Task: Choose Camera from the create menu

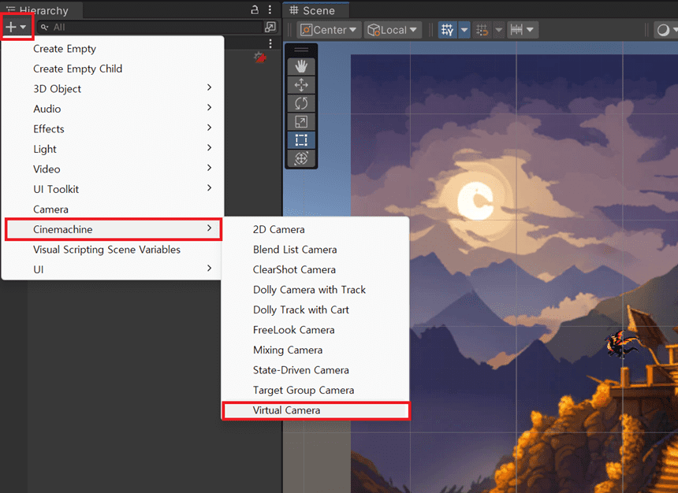Action: tap(113, 209)
